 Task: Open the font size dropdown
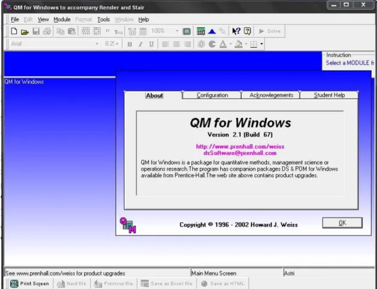(x=117, y=44)
